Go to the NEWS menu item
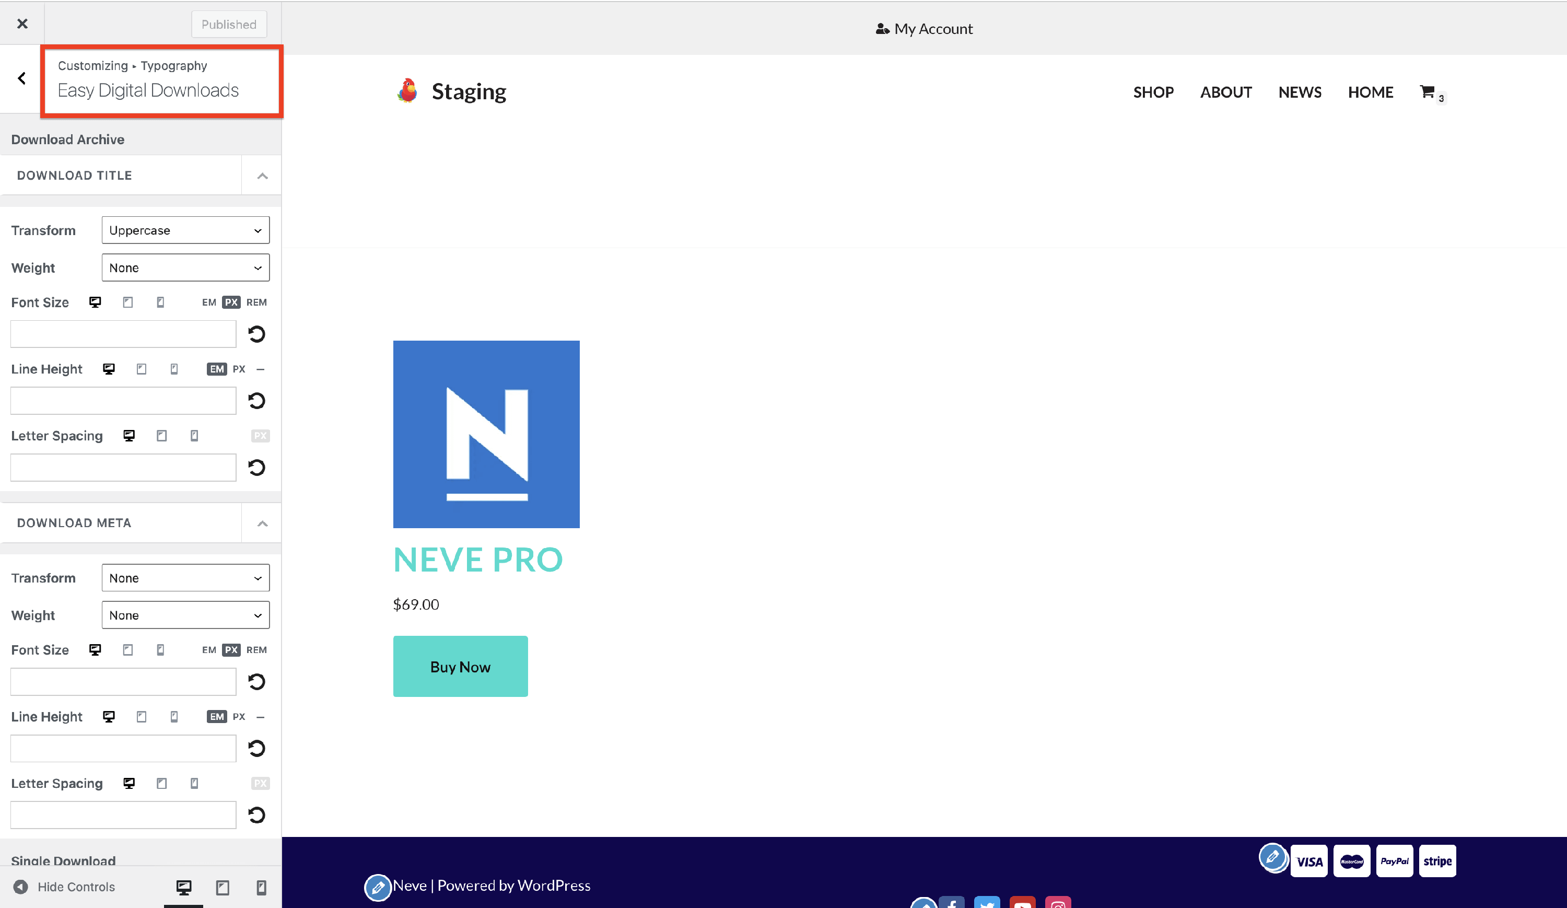 pos(1300,92)
